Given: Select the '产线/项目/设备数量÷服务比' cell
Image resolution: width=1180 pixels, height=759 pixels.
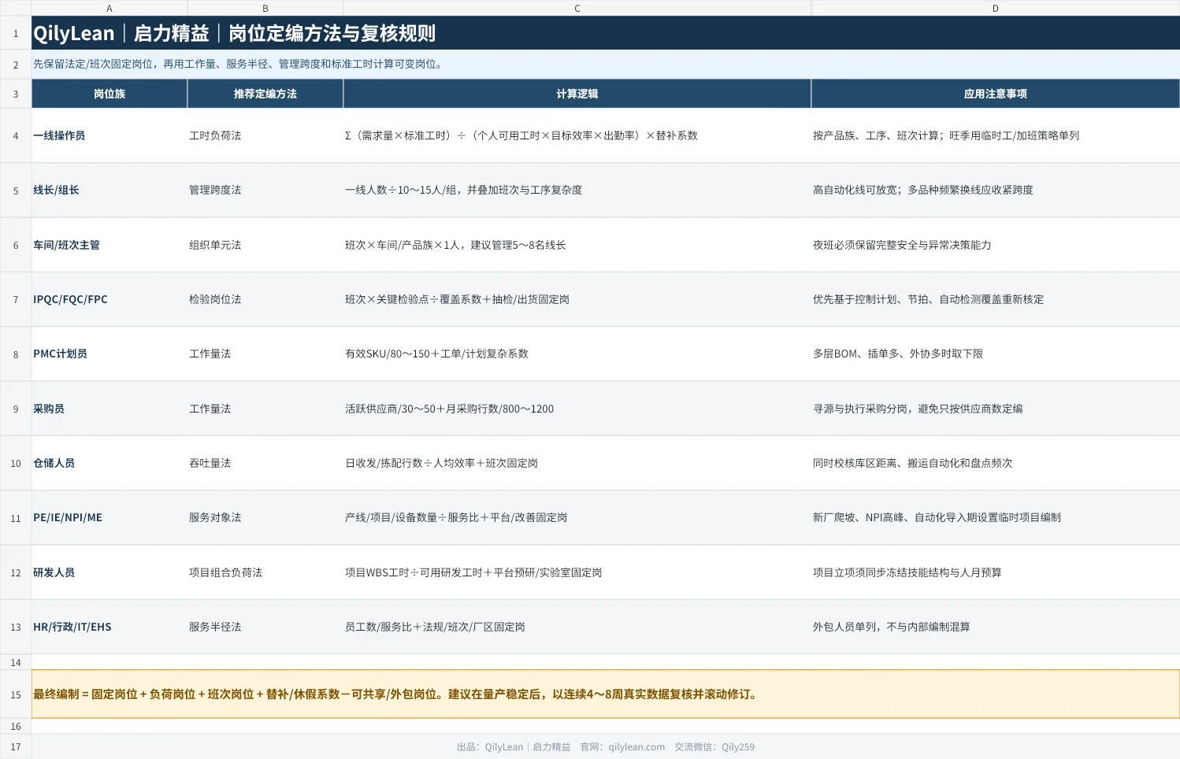Looking at the screenshot, I should click(x=577, y=517).
